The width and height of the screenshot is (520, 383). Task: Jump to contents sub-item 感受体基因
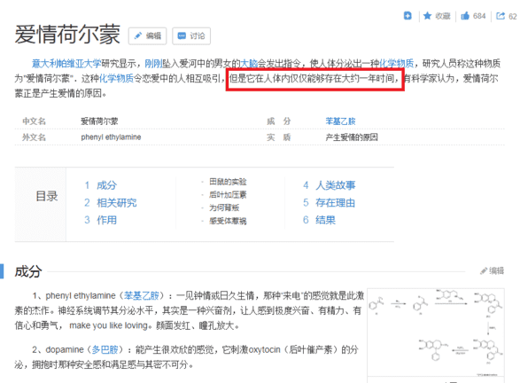click(228, 221)
